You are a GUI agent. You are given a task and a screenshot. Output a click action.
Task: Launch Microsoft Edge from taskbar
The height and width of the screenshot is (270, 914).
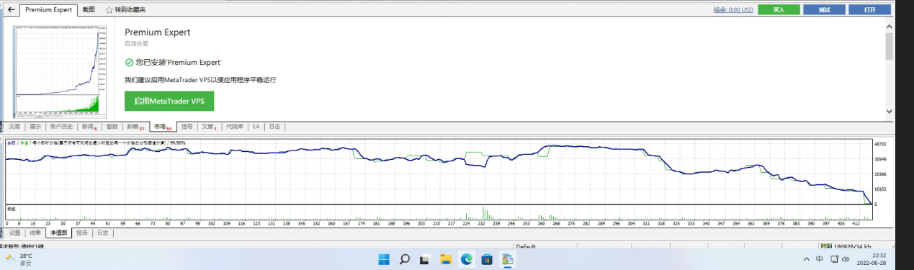tap(466, 258)
